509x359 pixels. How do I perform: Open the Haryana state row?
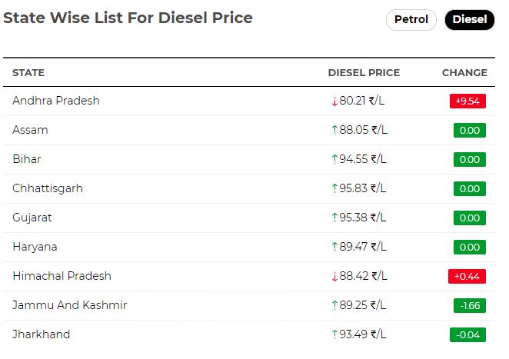[x=249, y=247]
